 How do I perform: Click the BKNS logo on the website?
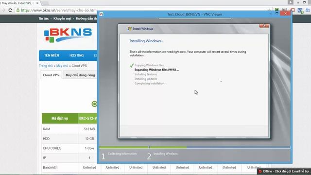68,35
